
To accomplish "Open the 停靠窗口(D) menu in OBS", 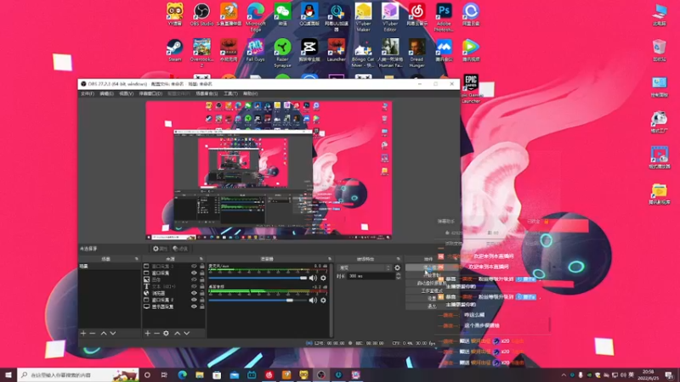I will point(150,93).
